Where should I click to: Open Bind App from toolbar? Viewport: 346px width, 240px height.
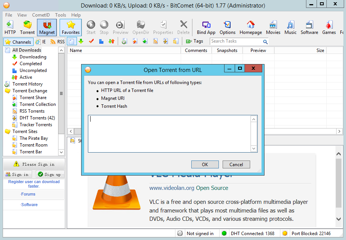(206, 28)
